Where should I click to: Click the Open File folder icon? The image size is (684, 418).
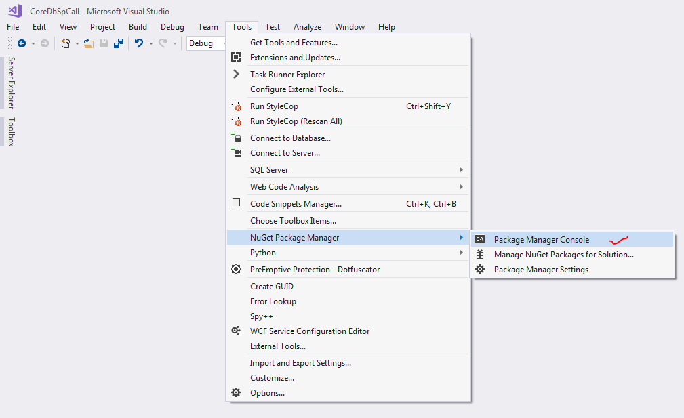pyautogui.click(x=89, y=43)
